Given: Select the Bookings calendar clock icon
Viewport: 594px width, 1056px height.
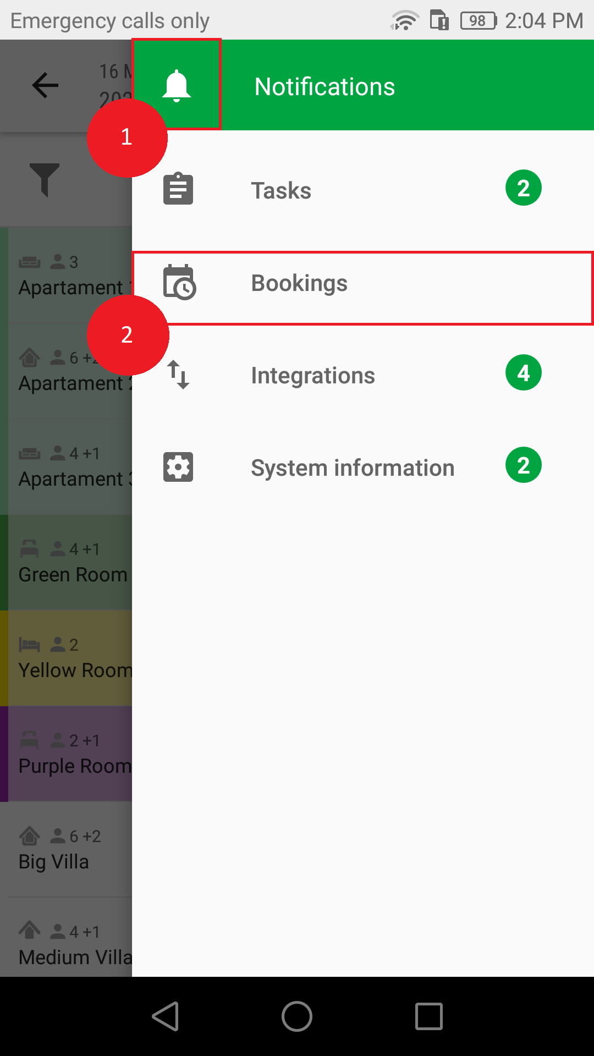Looking at the screenshot, I should tap(179, 282).
